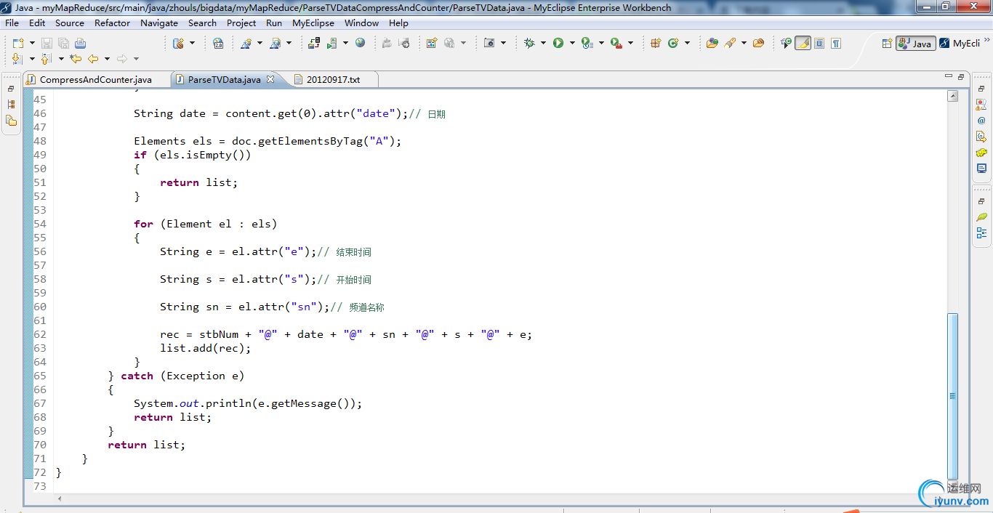Open the Refactor menu
This screenshot has height=513, width=993.
(x=112, y=23)
